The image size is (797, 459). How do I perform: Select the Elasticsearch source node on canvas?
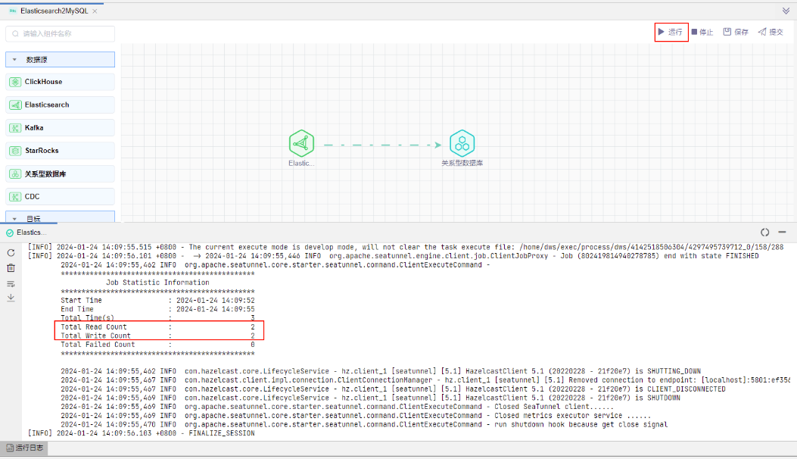point(301,143)
